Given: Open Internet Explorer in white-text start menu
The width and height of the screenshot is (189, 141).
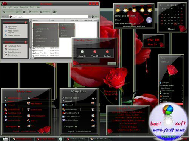Looking at the screenshot, I should (71, 98).
